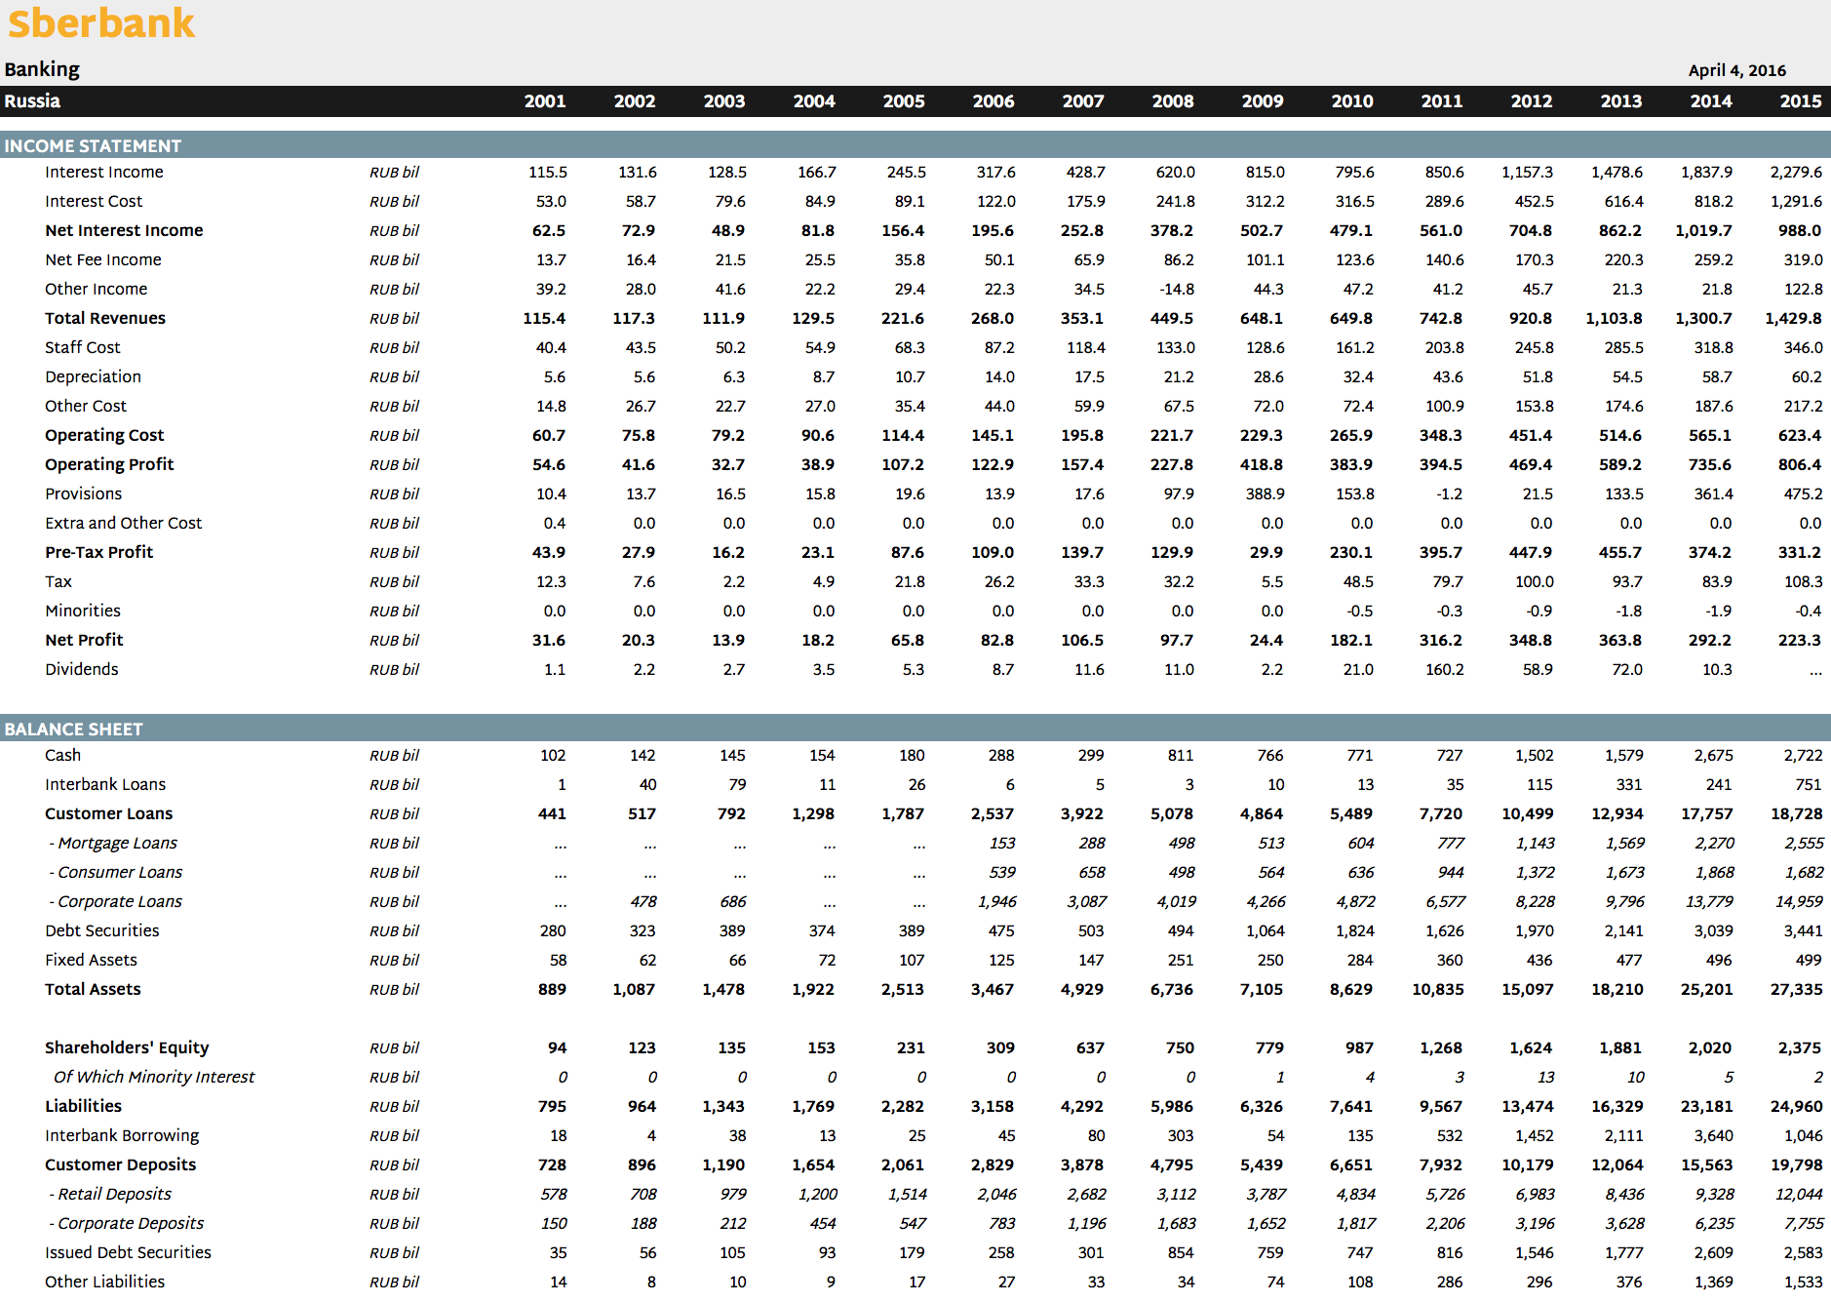Select the Other Income row label
1831x1303 pixels.
(x=97, y=290)
